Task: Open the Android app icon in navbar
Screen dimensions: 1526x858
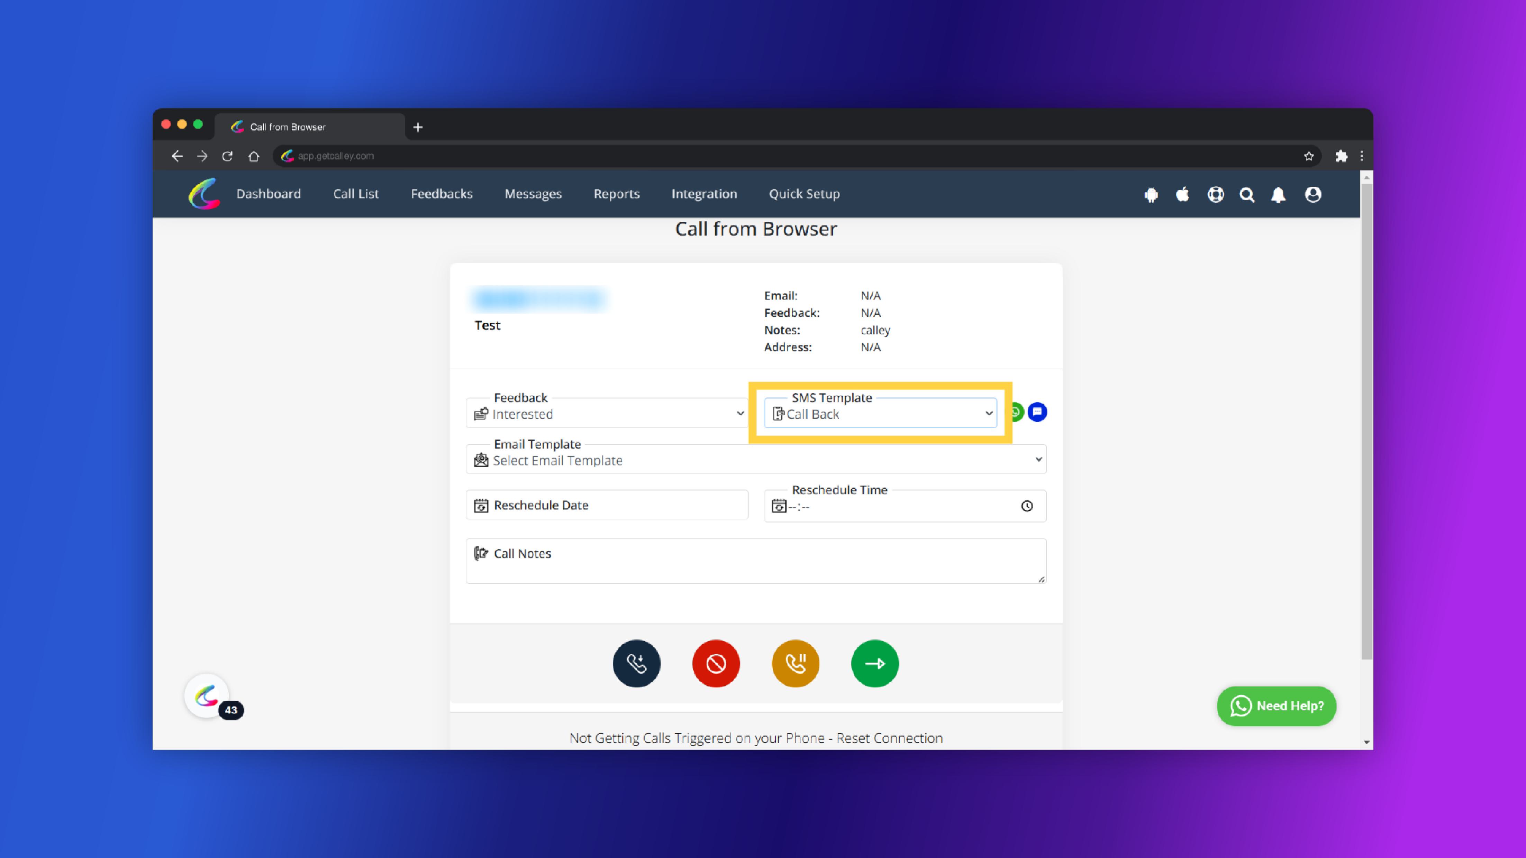Action: pyautogui.click(x=1151, y=195)
